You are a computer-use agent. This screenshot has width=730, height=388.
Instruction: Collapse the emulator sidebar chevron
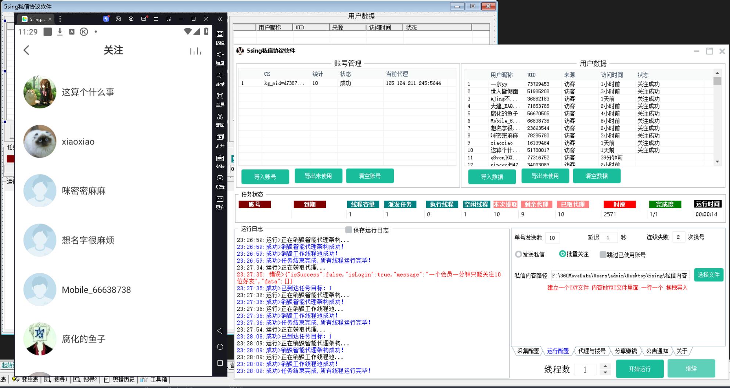[x=220, y=19]
